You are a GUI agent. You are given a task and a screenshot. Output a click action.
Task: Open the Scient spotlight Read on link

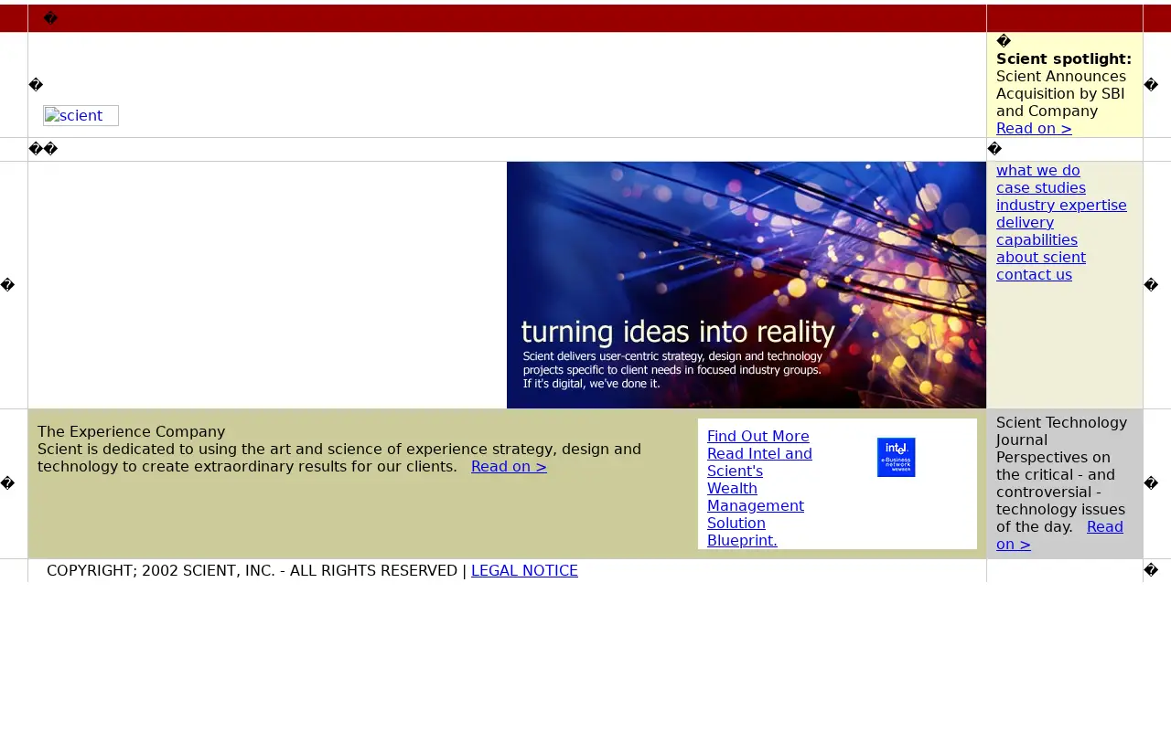tap(1034, 129)
